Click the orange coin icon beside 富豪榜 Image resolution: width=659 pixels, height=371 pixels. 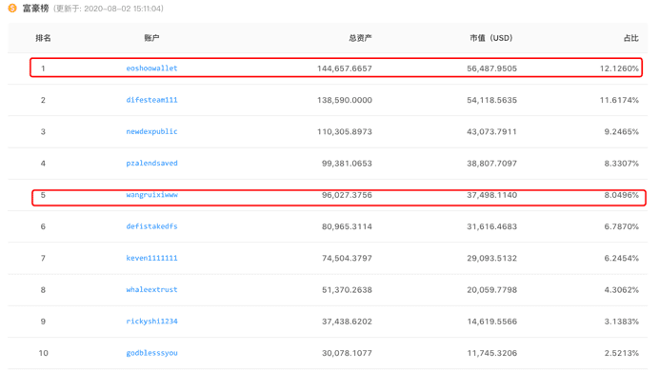click(x=12, y=8)
